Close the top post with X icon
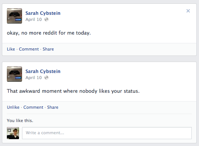The width and height of the screenshot is (199, 146). click(188, 11)
